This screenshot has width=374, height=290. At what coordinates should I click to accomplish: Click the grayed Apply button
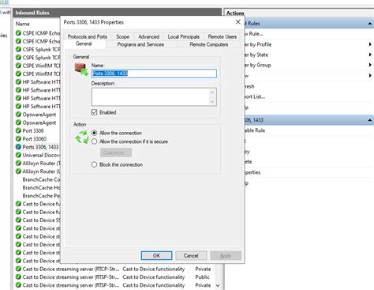pyautogui.click(x=226, y=255)
